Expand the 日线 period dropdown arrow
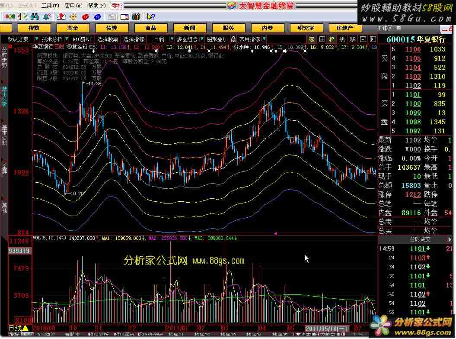Image resolution: width=456 pixels, height=339 pixels. [x=172, y=39]
